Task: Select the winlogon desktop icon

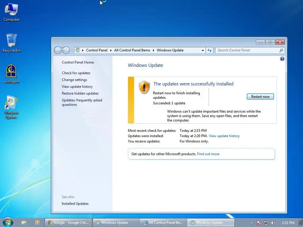Action: (x=12, y=74)
